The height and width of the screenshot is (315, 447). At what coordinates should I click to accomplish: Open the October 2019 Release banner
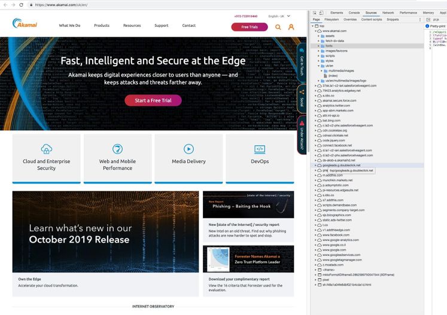click(x=105, y=231)
